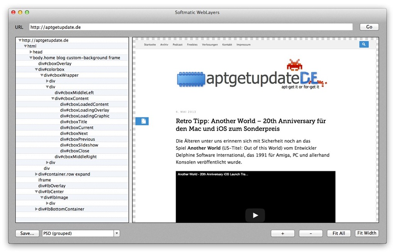
Task: Expand the head node
Action: click(31, 52)
